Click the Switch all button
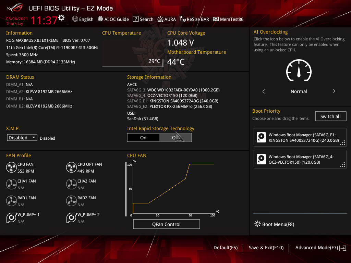Image resolution: width=351 pixels, height=263 pixels. 330,116
